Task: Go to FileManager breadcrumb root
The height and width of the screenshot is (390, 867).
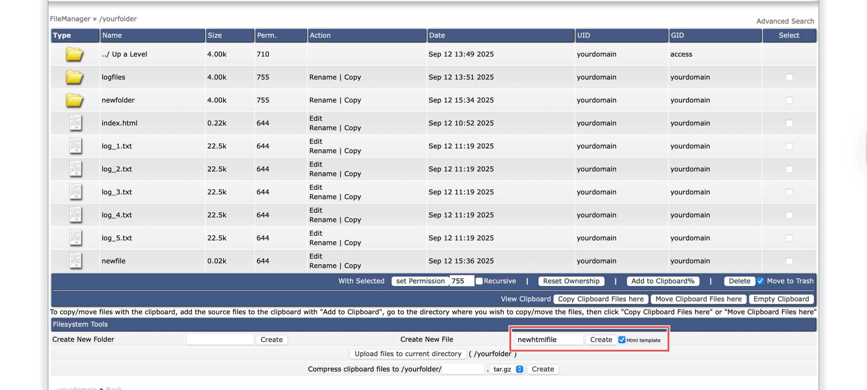Action: point(70,19)
